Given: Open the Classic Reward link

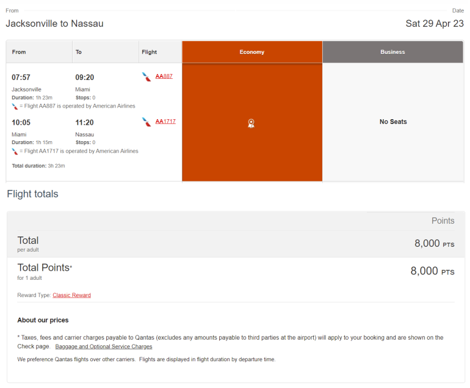Looking at the screenshot, I should 71,295.
